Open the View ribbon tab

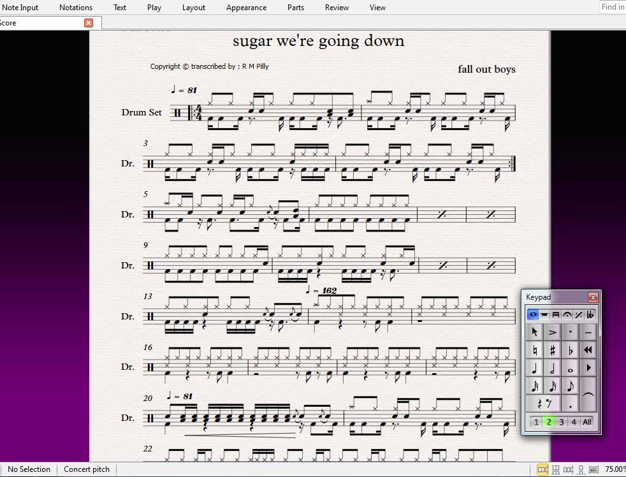pyautogui.click(x=377, y=7)
